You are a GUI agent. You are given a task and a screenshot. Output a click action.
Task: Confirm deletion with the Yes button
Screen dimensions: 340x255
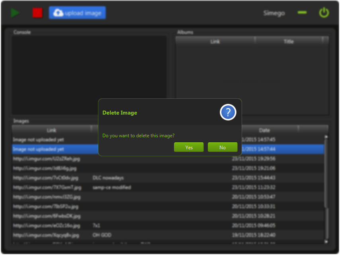click(x=189, y=147)
